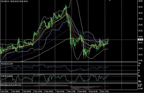Grab the divider between price chart and RSI

coord(69,62)
